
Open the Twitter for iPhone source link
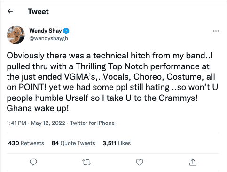pyautogui.click(x=92, y=123)
